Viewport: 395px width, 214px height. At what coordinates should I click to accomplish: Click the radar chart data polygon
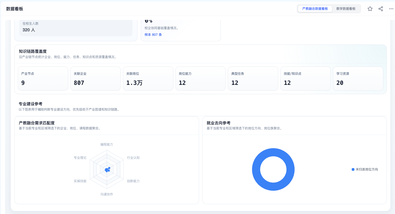click(x=107, y=170)
